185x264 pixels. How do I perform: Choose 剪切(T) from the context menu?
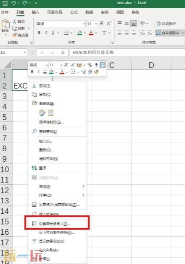tap(57, 86)
